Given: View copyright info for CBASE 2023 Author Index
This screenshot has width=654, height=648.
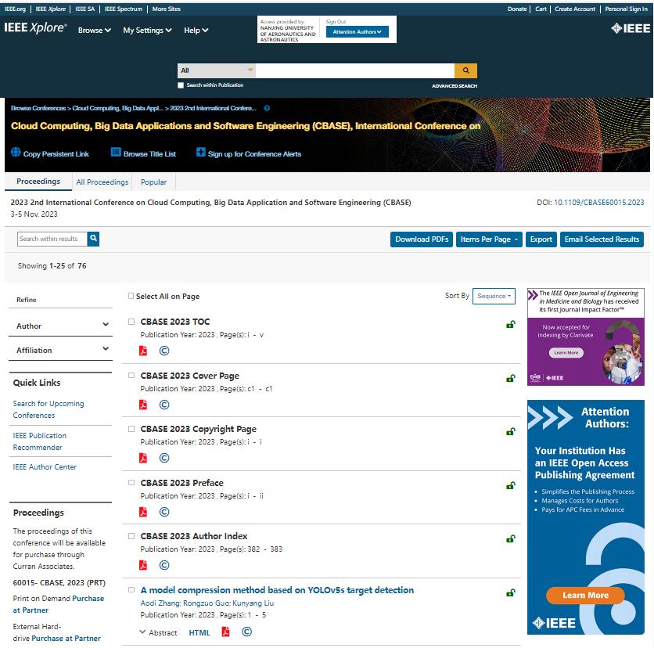Looking at the screenshot, I should [x=164, y=565].
